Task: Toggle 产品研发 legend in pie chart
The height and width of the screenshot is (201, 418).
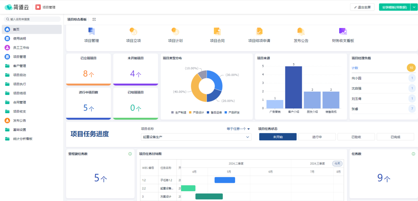Action: (x=232, y=113)
